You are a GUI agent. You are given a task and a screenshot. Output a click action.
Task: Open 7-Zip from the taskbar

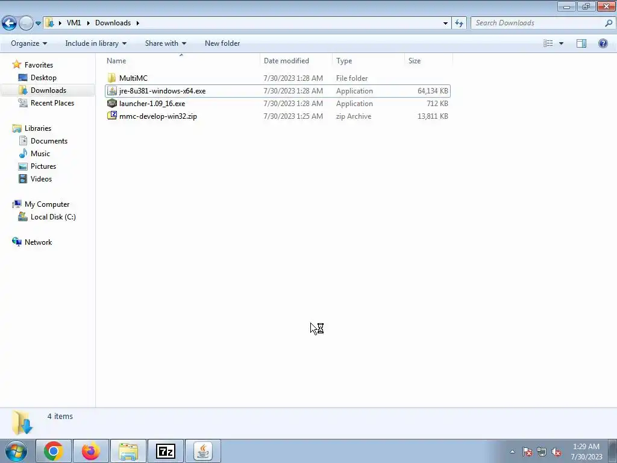coord(165,451)
